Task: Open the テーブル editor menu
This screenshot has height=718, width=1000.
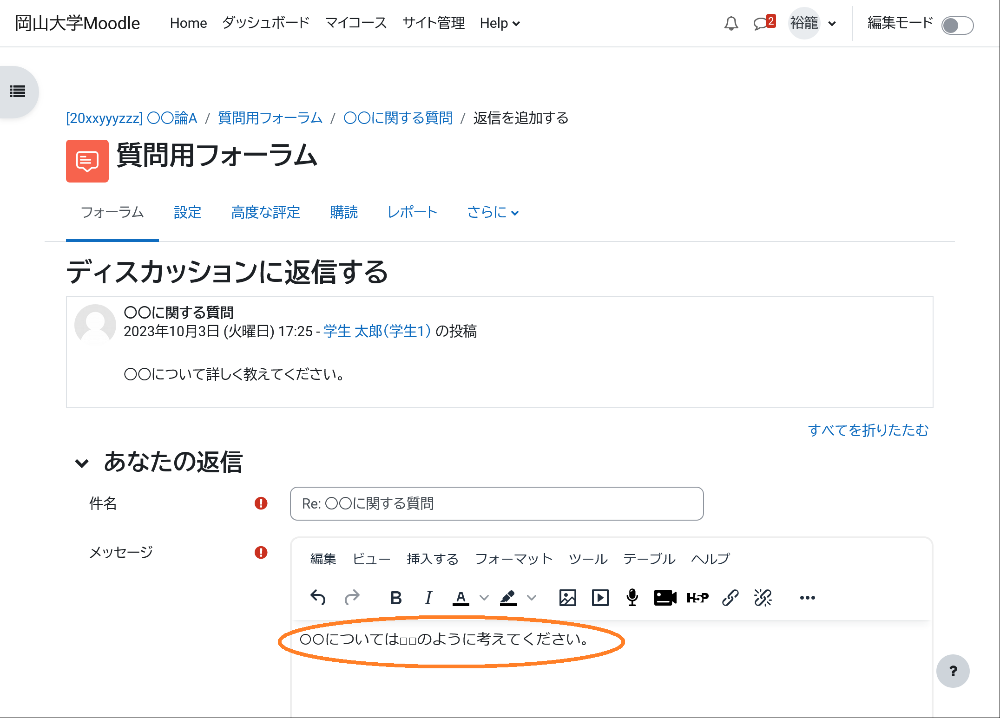Action: click(649, 559)
